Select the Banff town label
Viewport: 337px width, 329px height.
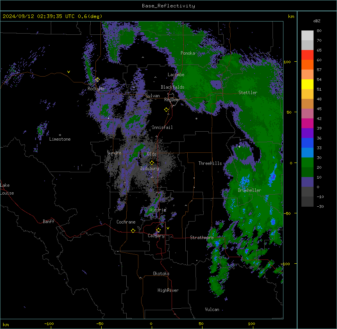(48, 222)
